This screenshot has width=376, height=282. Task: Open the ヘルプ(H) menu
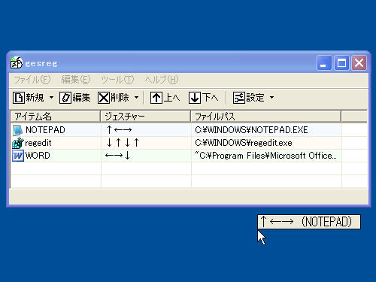pos(162,80)
